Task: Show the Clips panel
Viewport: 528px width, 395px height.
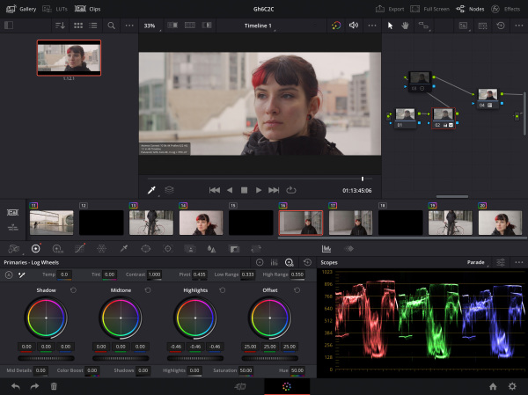Action: pyautogui.click(x=87, y=9)
